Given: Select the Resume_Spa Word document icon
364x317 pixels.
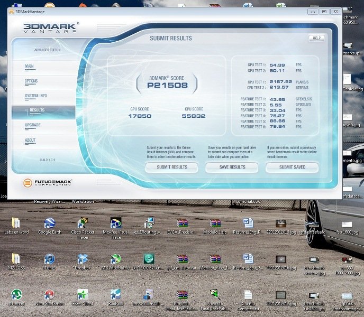Looking at the screenshot, I should tap(248, 259).
